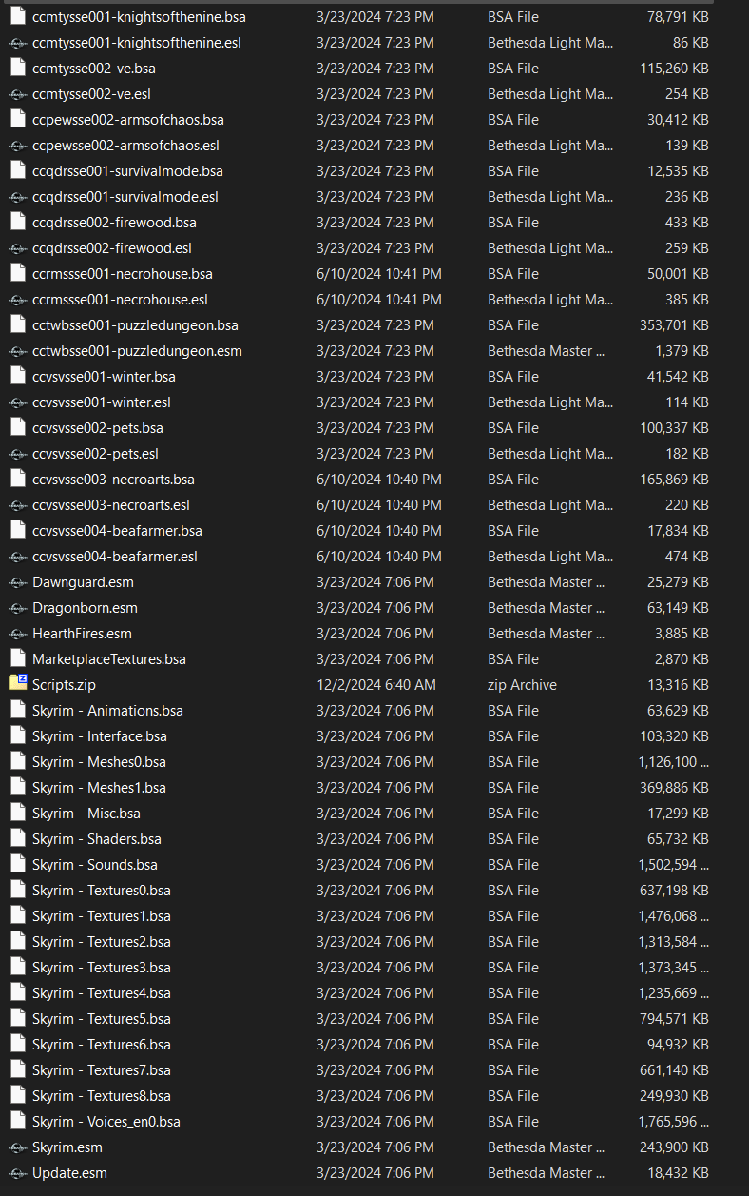The height and width of the screenshot is (1196, 749).
Task: Click the Skyrim.esm plugin file icon
Action: pos(17,1147)
